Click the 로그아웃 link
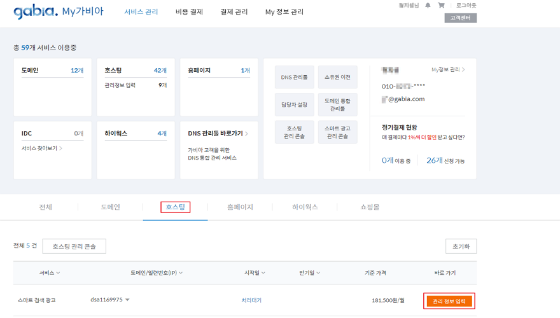The height and width of the screenshot is (318, 560). (466, 5)
